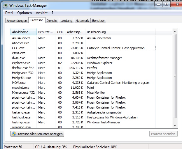
Task: Select the Prozesse tab
Action: (37, 20)
